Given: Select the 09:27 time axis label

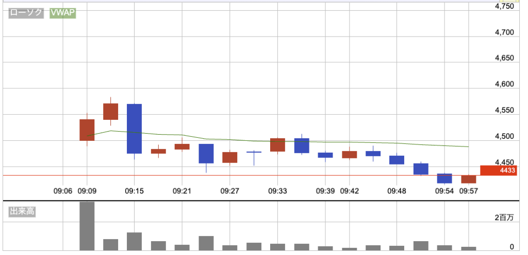Looking at the screenshot, I should (x=229, y=191).
